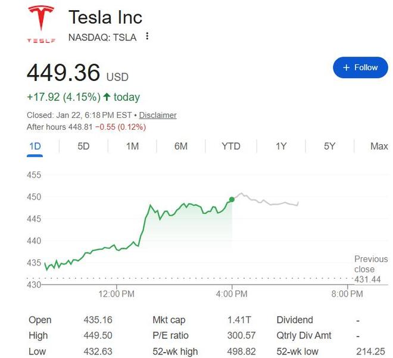Show the Max chart range
This screenshot has width=393, height=358.
tap(379, 146)
